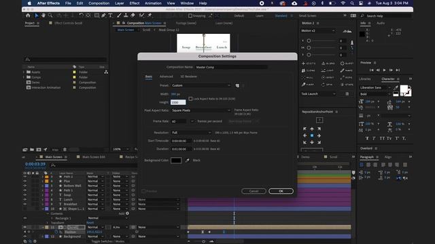Click the Orbit tool in Motion 2
Screen dimensions: 435x244
tap(328, 77)
